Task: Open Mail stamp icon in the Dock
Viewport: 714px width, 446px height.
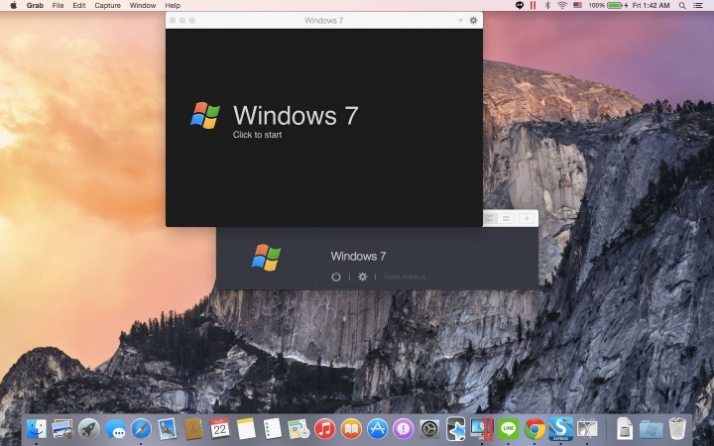Action: 168,429
